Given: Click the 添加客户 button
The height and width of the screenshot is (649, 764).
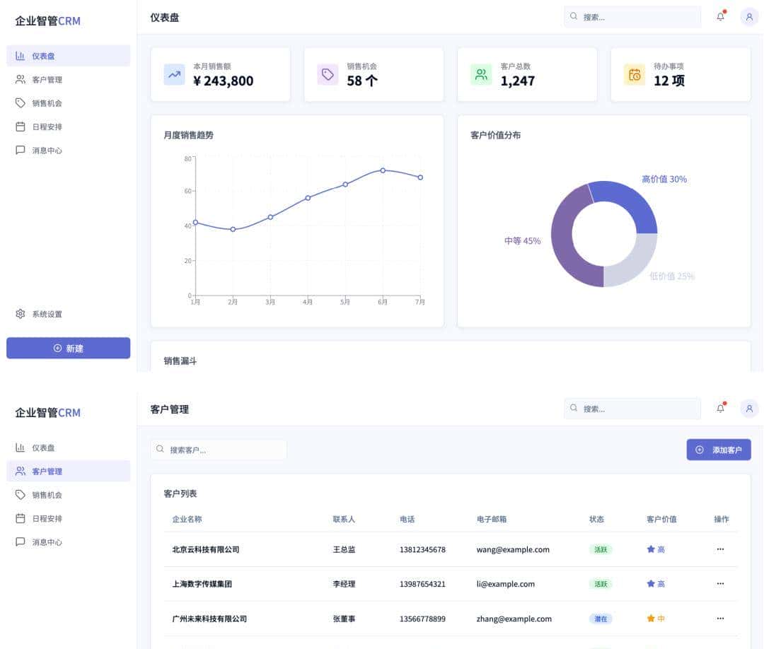Looking at the screenshot, I should coord(718,450).
